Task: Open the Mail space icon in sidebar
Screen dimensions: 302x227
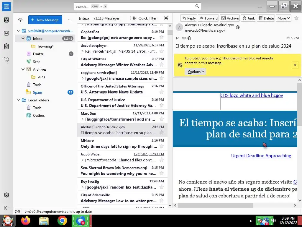Action: pyautogui.click(x=6, y=7)
